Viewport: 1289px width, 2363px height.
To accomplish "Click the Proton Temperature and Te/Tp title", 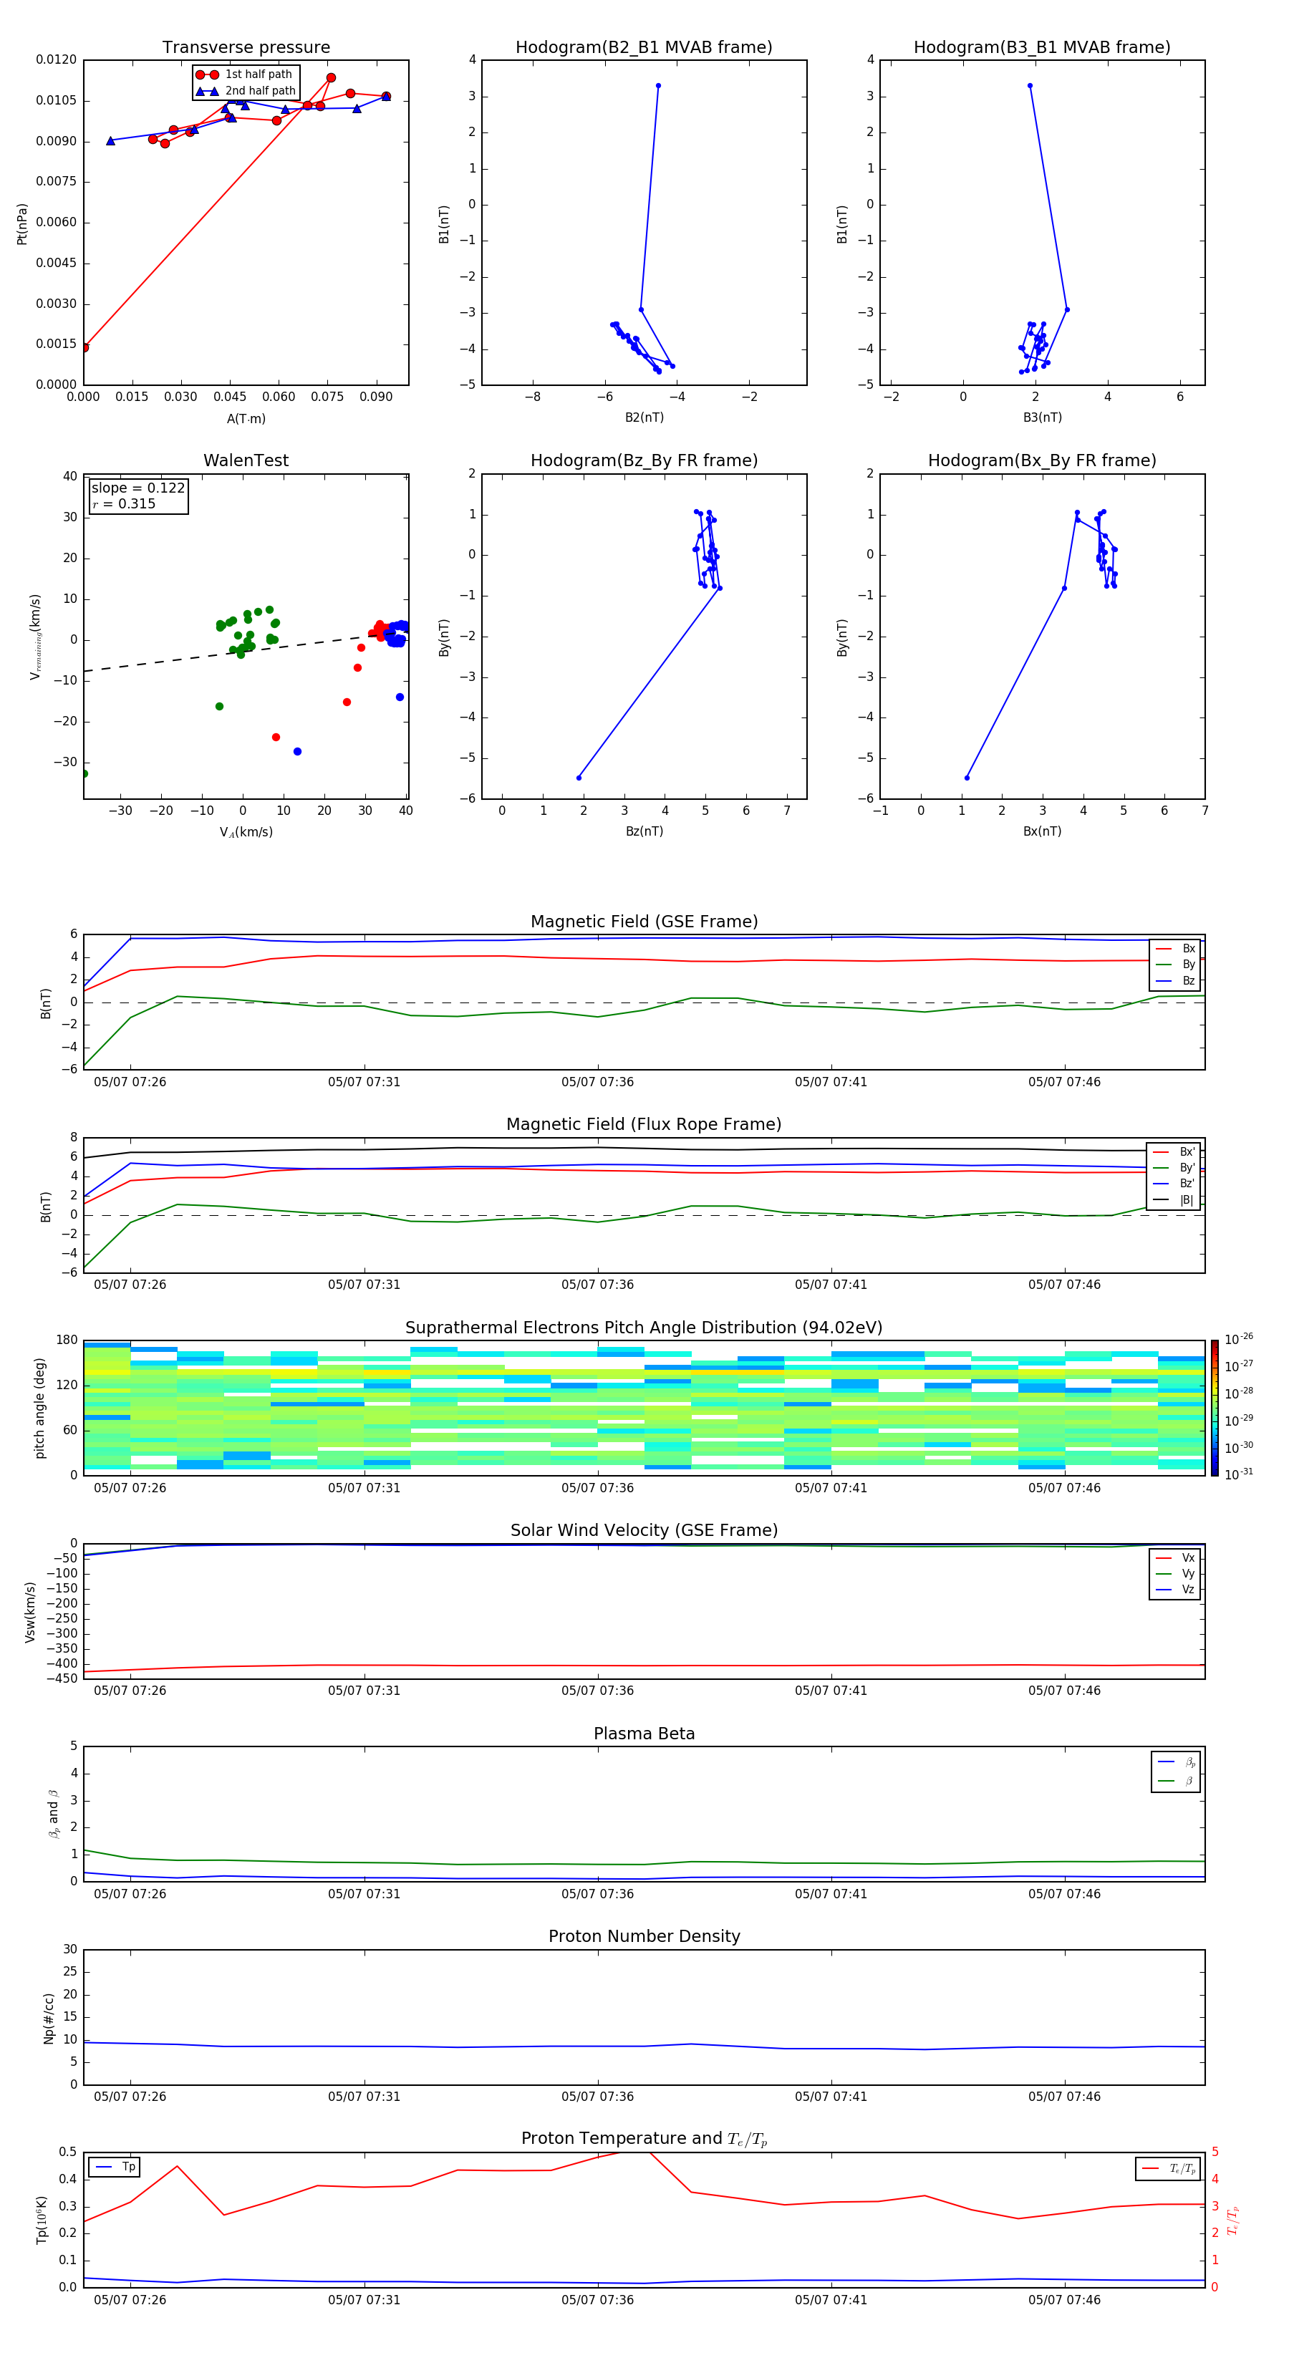I will [x=644, y=2139].
